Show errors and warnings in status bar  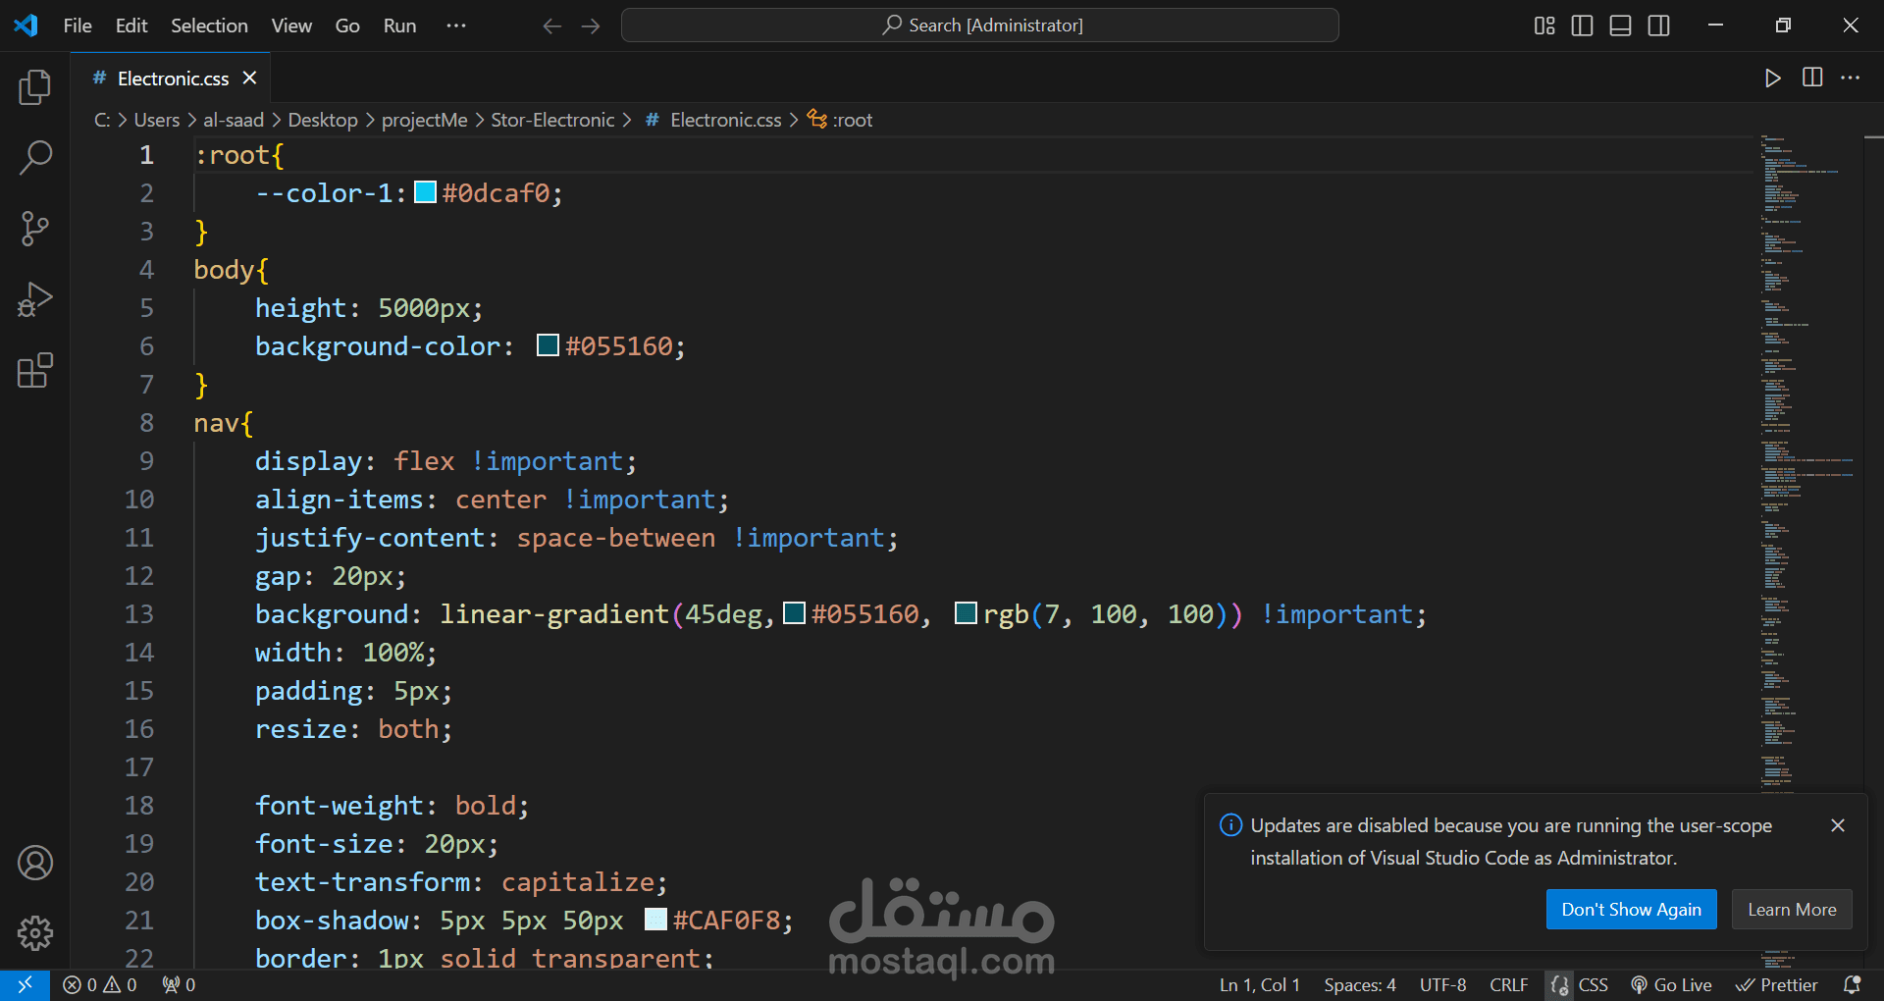pos(100,984)
